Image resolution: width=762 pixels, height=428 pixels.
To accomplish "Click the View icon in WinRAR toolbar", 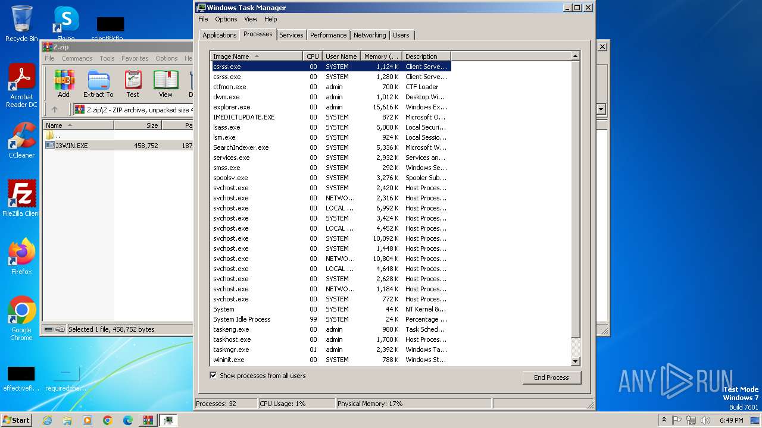I will click(x=165, y=83).
